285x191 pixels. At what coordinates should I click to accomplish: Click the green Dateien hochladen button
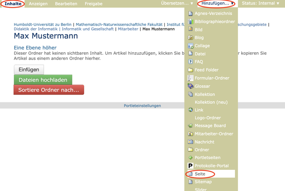pos(43,80)
